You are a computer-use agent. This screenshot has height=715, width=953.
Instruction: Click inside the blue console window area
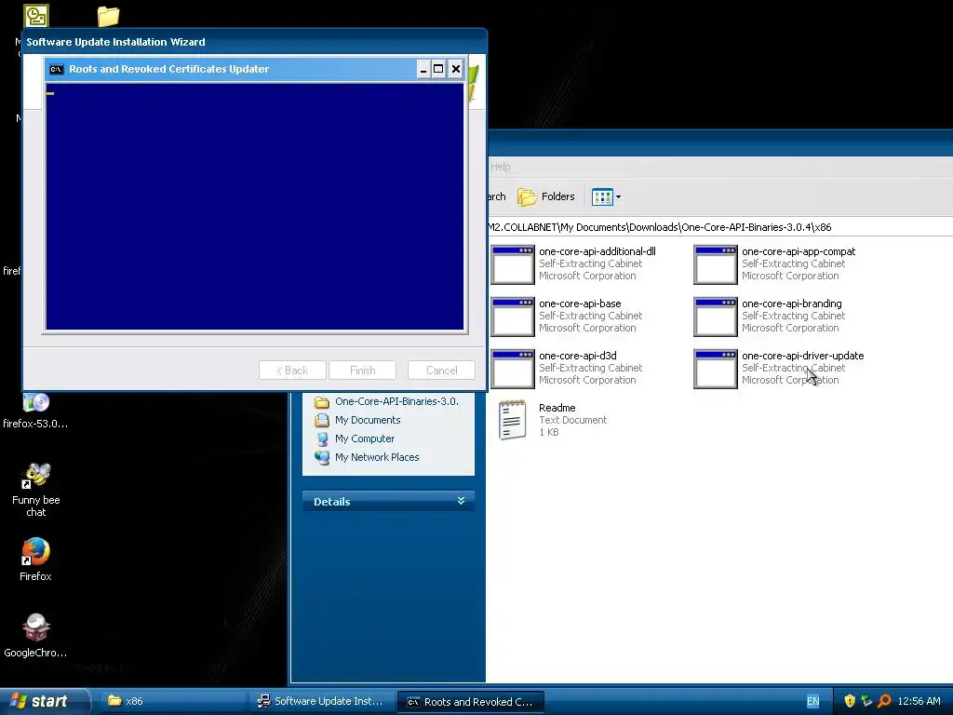(x=255, y=207)
